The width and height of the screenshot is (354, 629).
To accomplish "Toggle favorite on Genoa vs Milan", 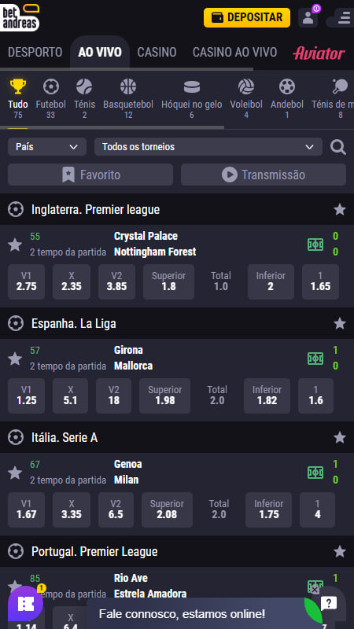I will click(x=15, y=473).
